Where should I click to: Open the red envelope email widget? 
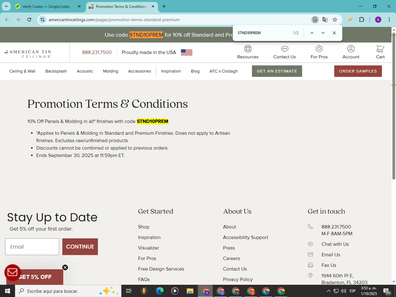[x=12, y=272]
